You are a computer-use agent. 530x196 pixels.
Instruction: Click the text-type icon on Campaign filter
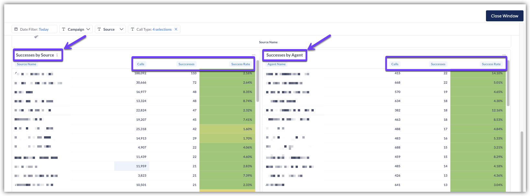63,29
